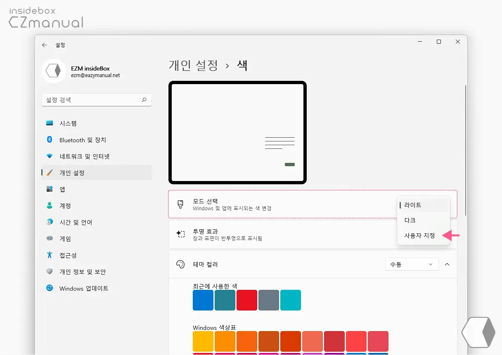Click the 투명 효과 setting label
Screen dimensions: 502x355
205,231
